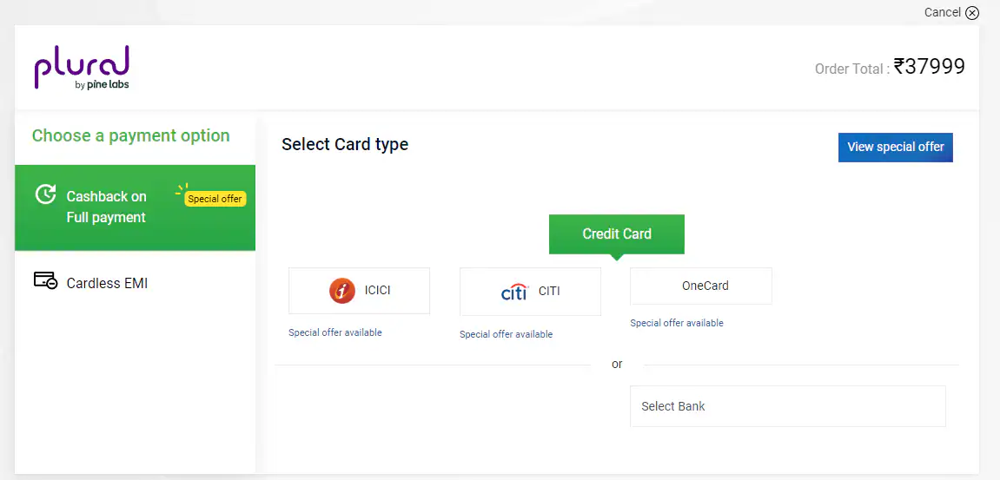Click the Cancel text at top
1000x480 pixels.
coord(942,12)
